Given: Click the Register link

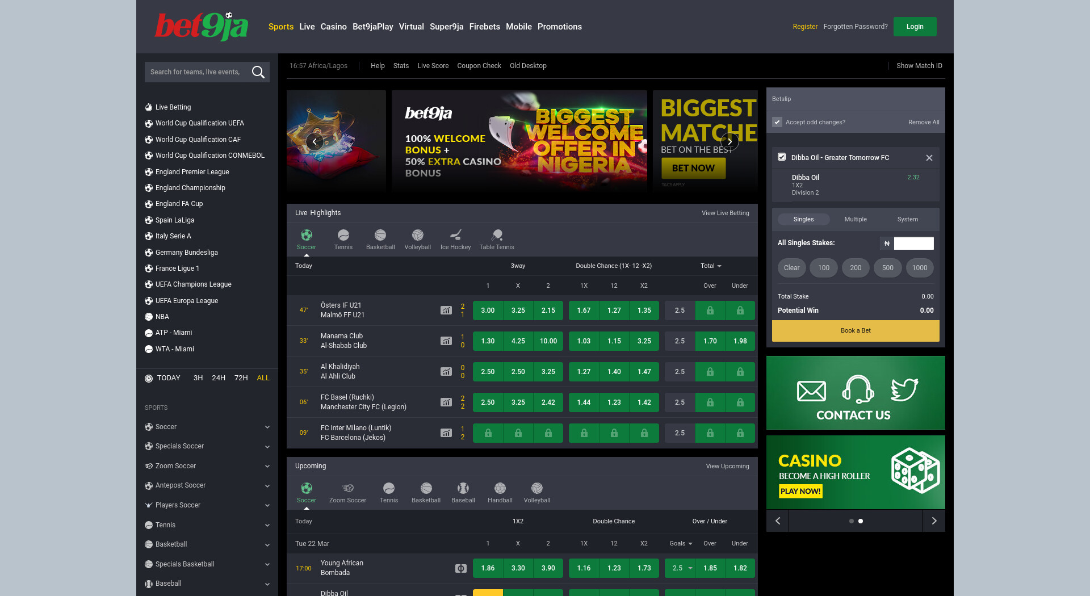Looking at the screenshot, I should pos(805,27).
